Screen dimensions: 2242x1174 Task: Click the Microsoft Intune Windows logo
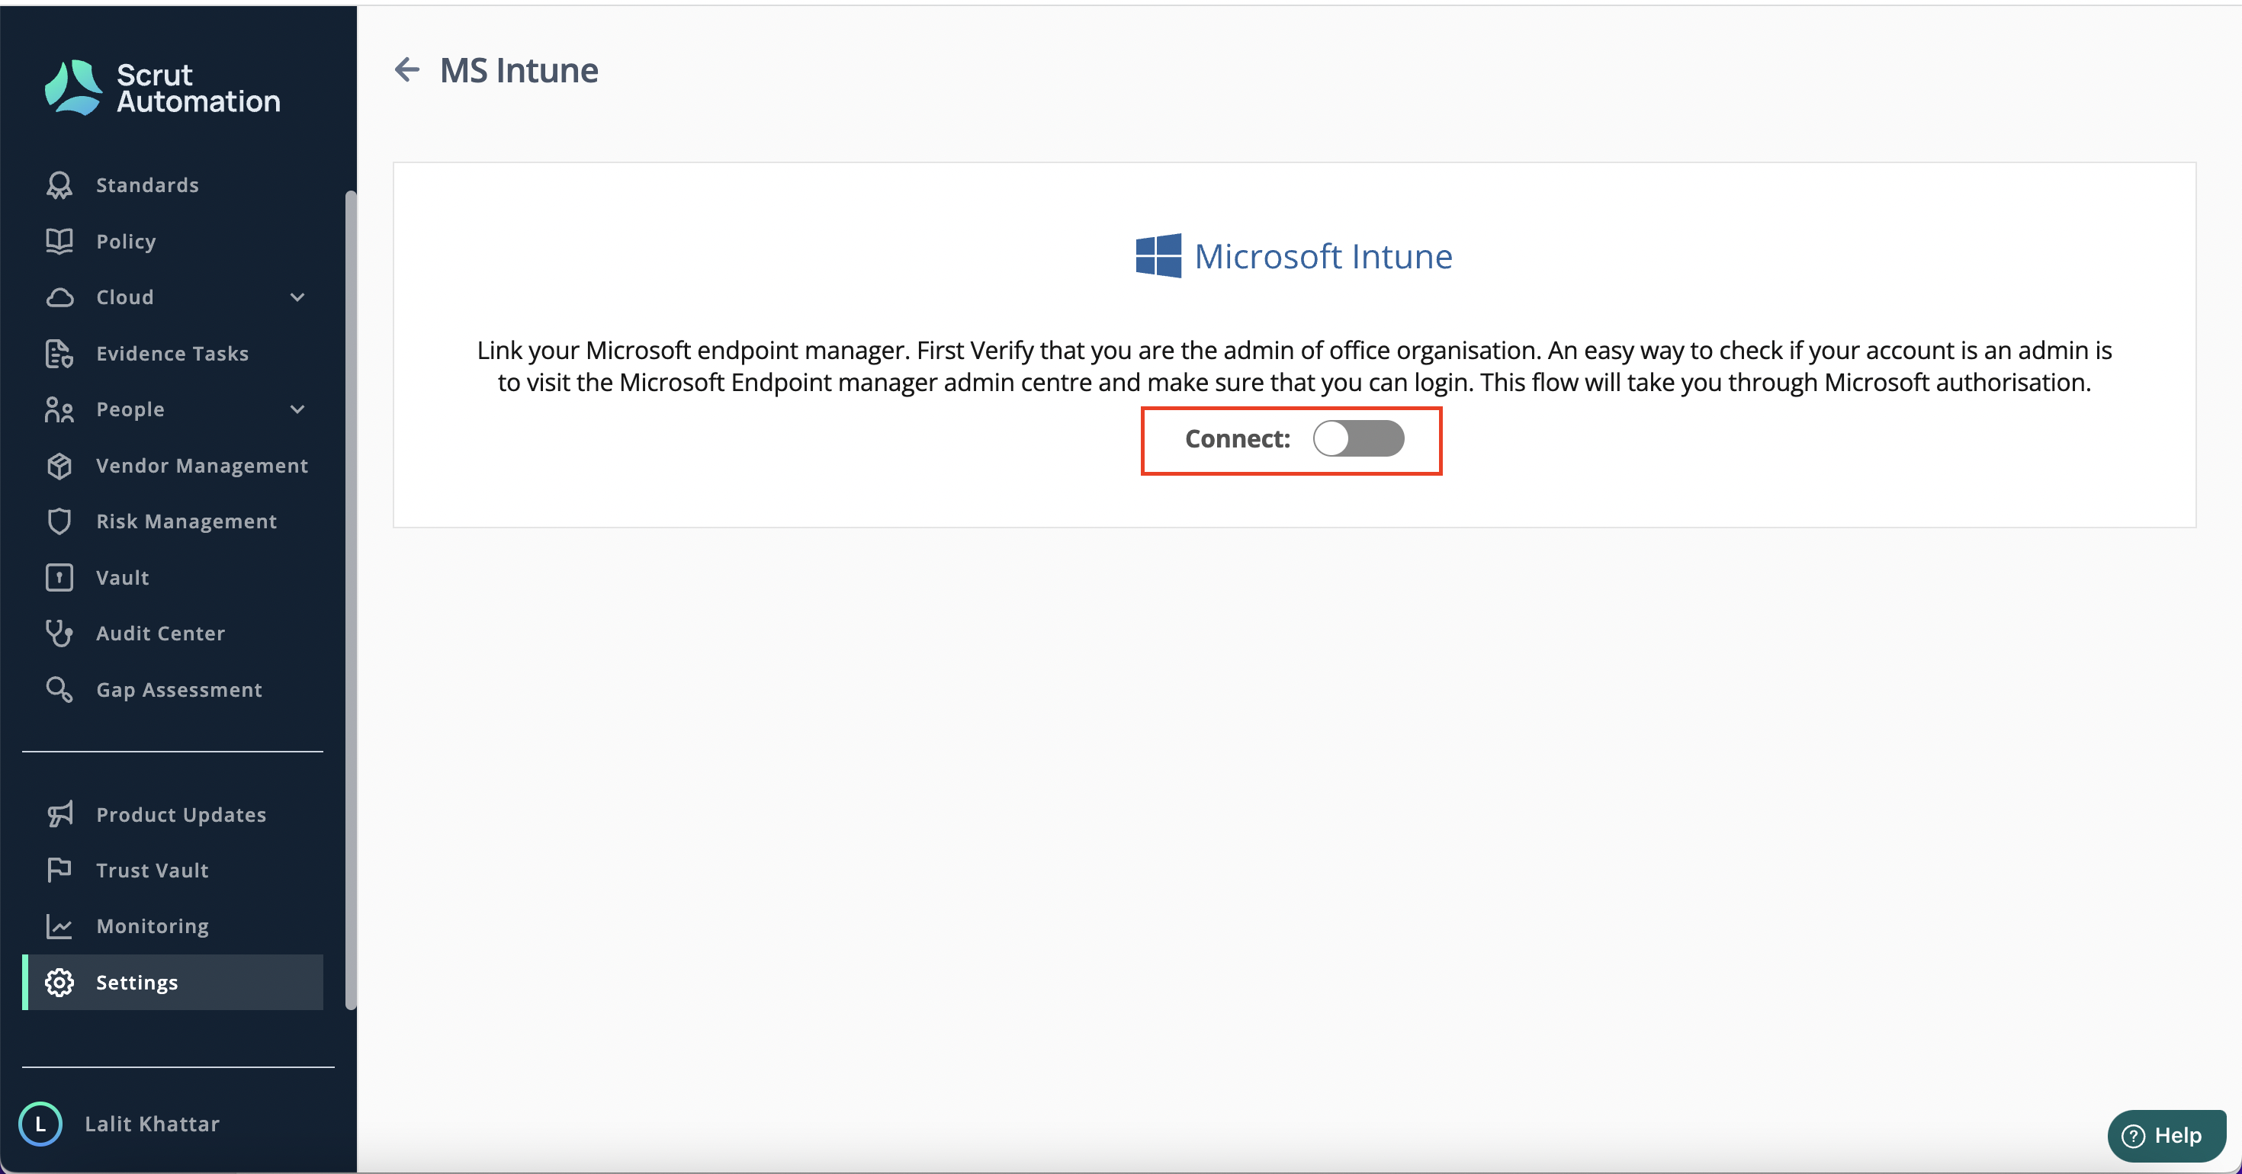pyautogui.click(x=1158, y=256)
